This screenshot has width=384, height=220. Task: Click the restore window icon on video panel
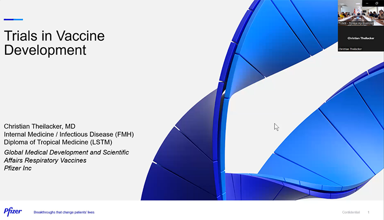tap(376, 3)
